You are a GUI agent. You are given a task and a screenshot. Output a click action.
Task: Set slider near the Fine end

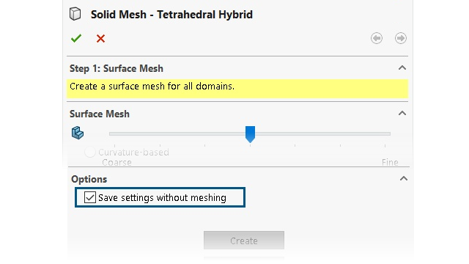385,133
